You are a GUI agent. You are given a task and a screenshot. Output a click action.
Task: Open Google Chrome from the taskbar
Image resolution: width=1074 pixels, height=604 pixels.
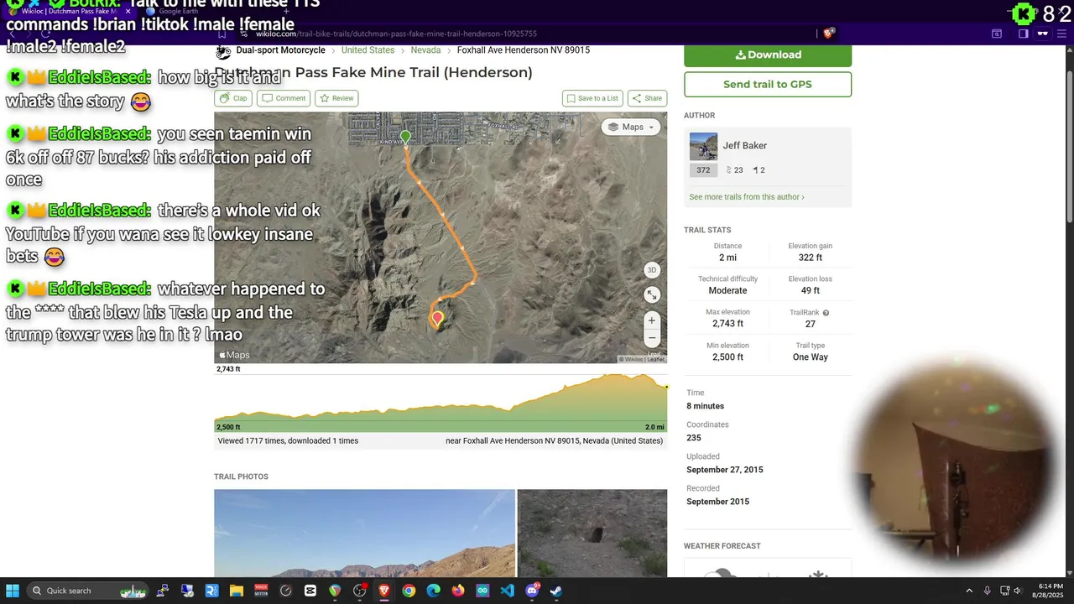pos(409,591)
